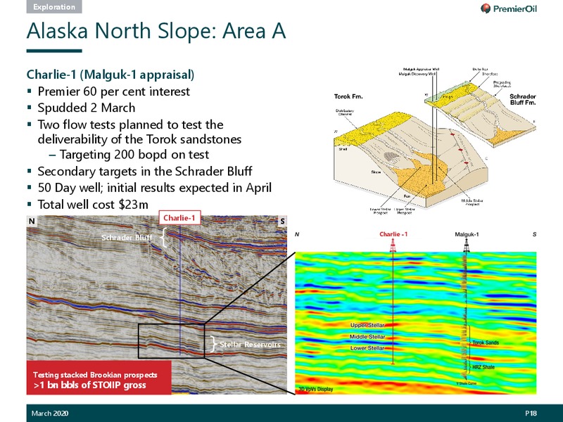Click the red Charlie-1 derrick icon
The width and height of the screenshot is (563, 422).
pyautogui.click(x=393, y=245)
